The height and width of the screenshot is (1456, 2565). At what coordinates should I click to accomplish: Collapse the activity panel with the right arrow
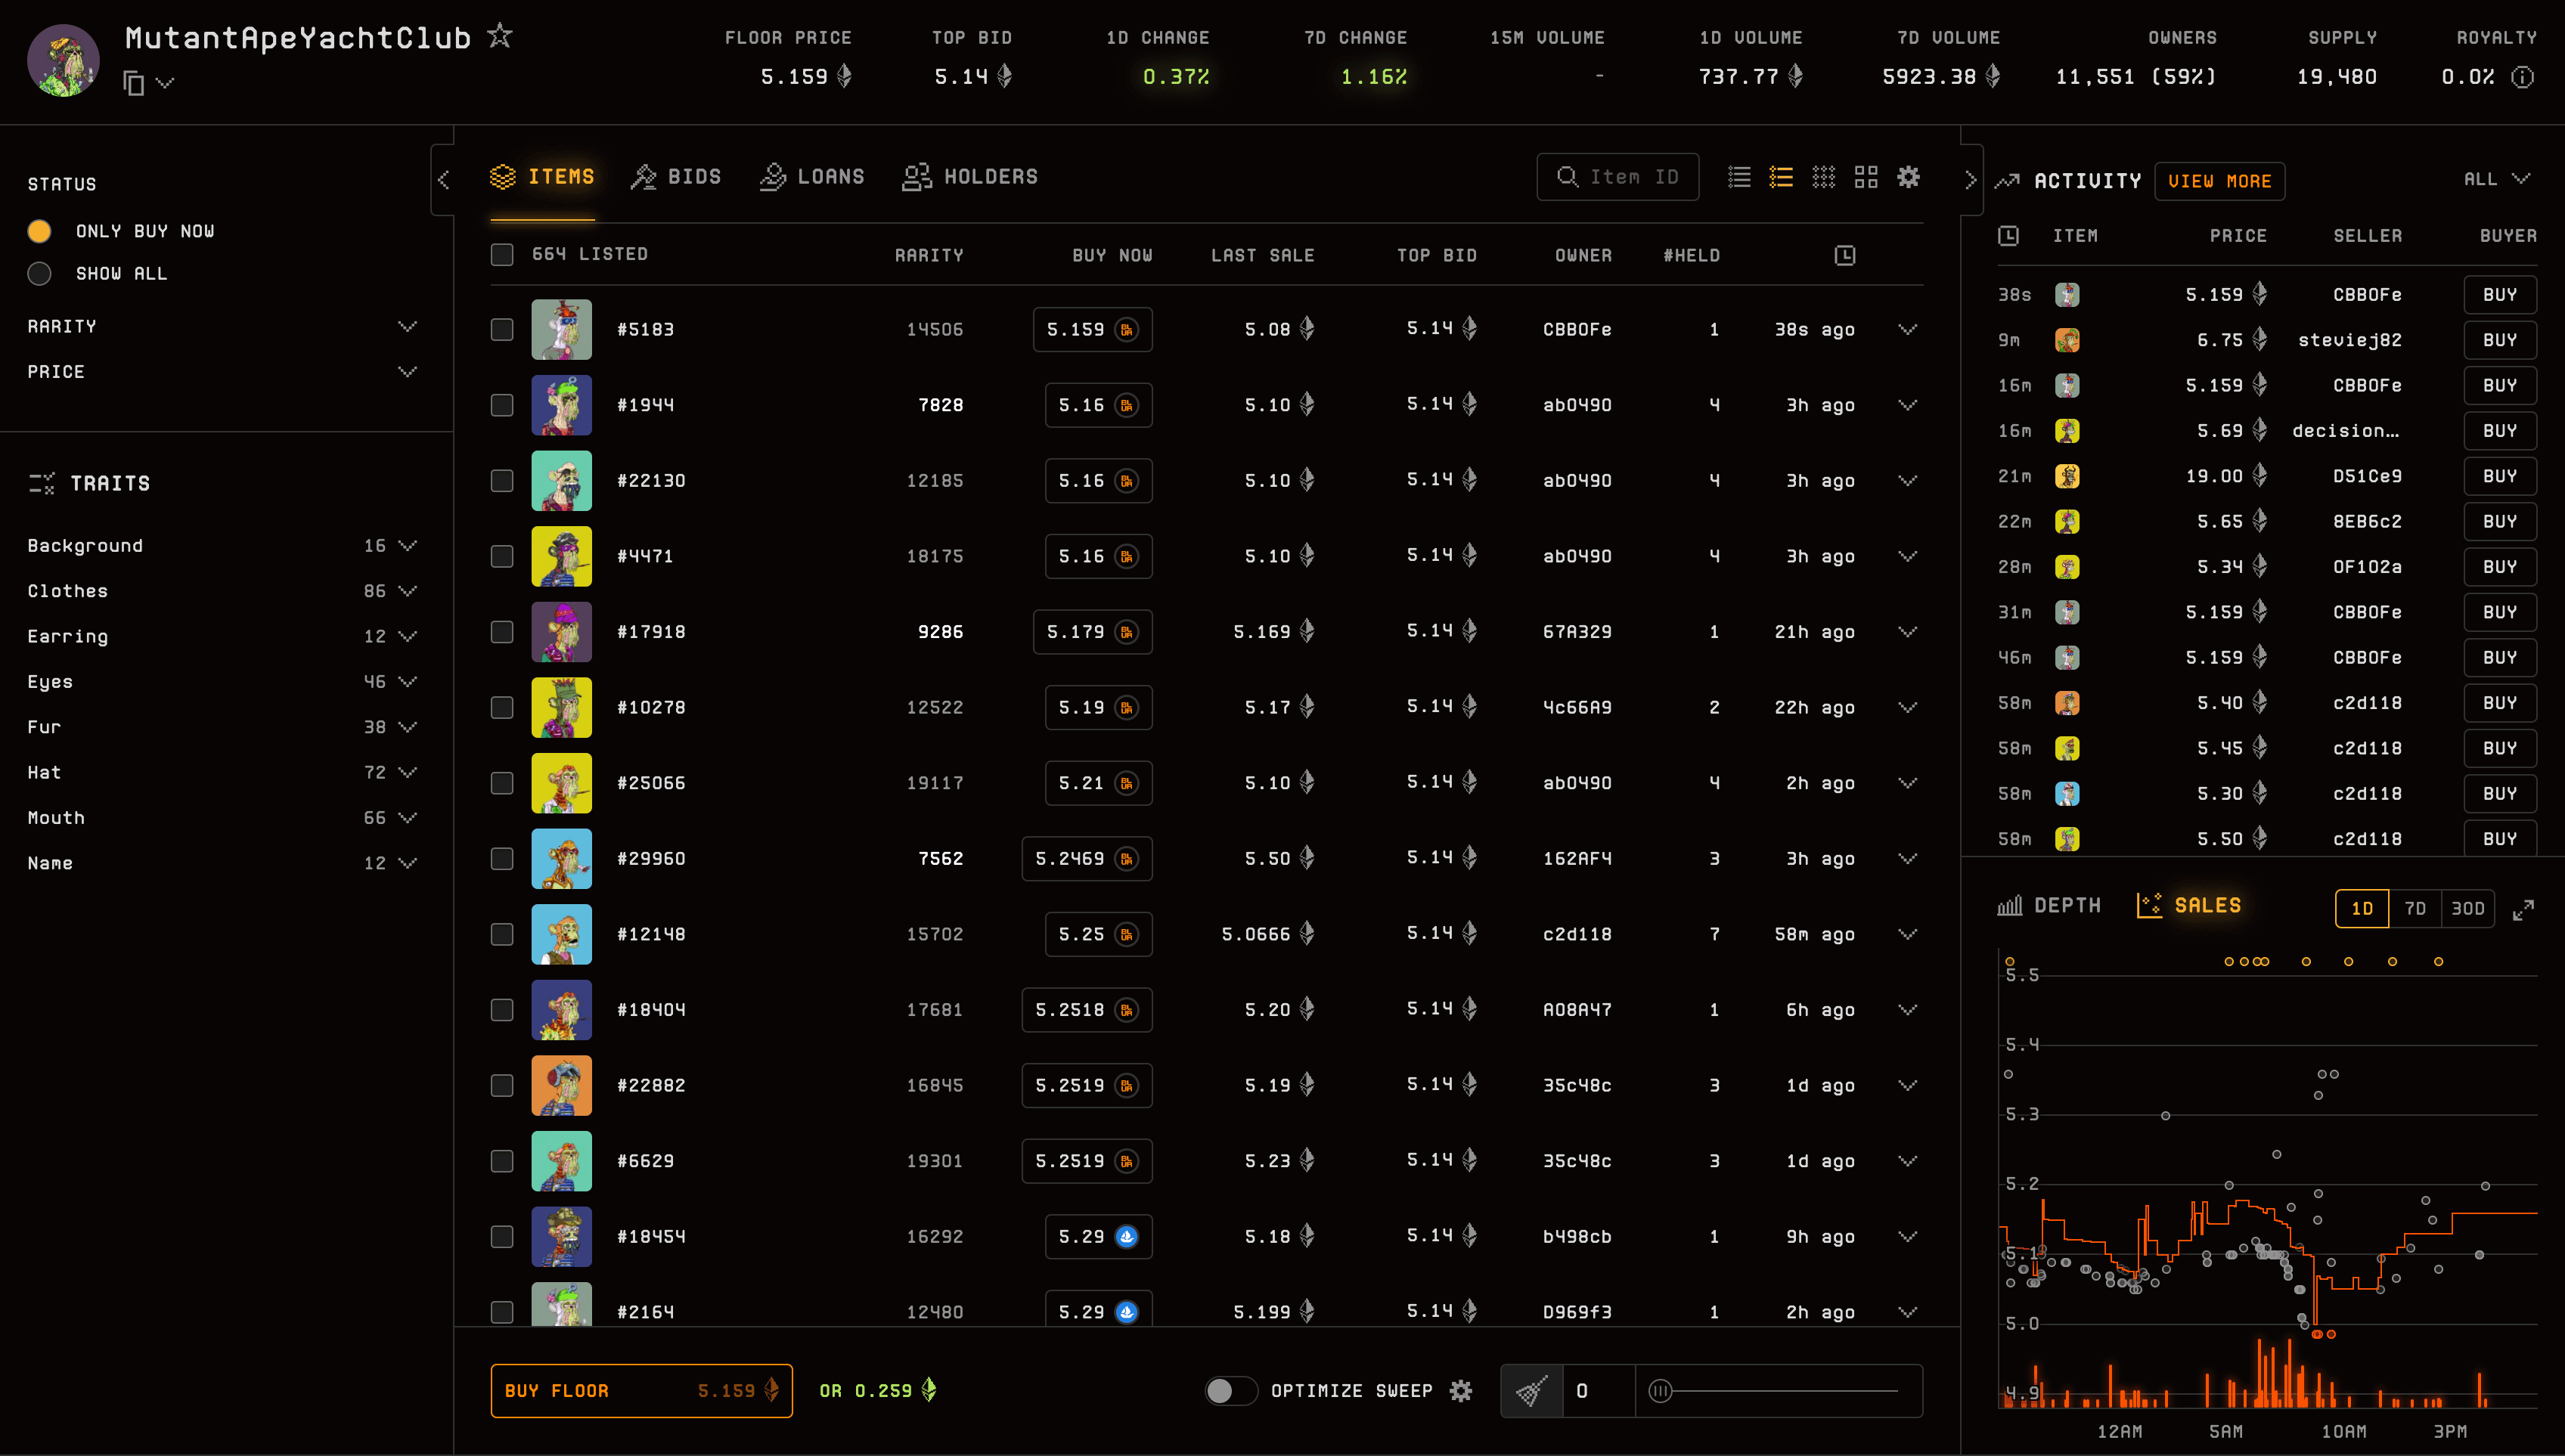point(1970,179)
